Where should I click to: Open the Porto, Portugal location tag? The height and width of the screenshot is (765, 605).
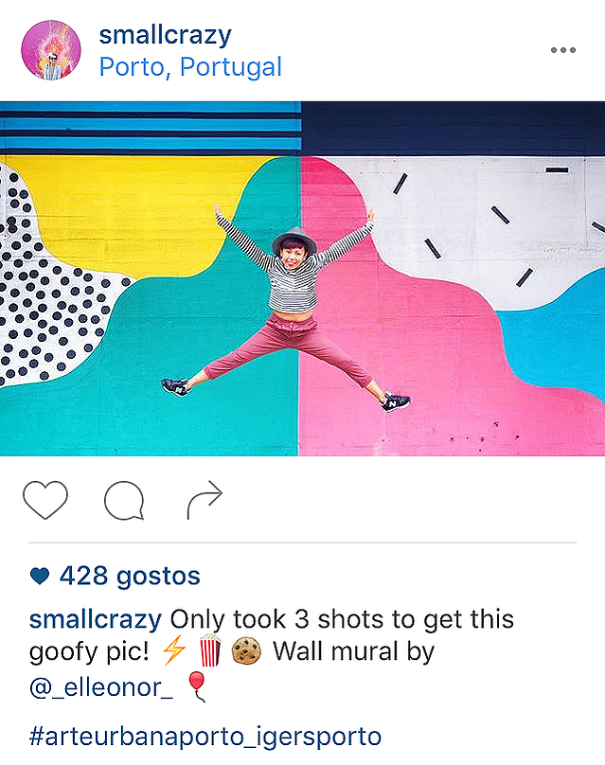pyautogui.click(x=190, y=67)
